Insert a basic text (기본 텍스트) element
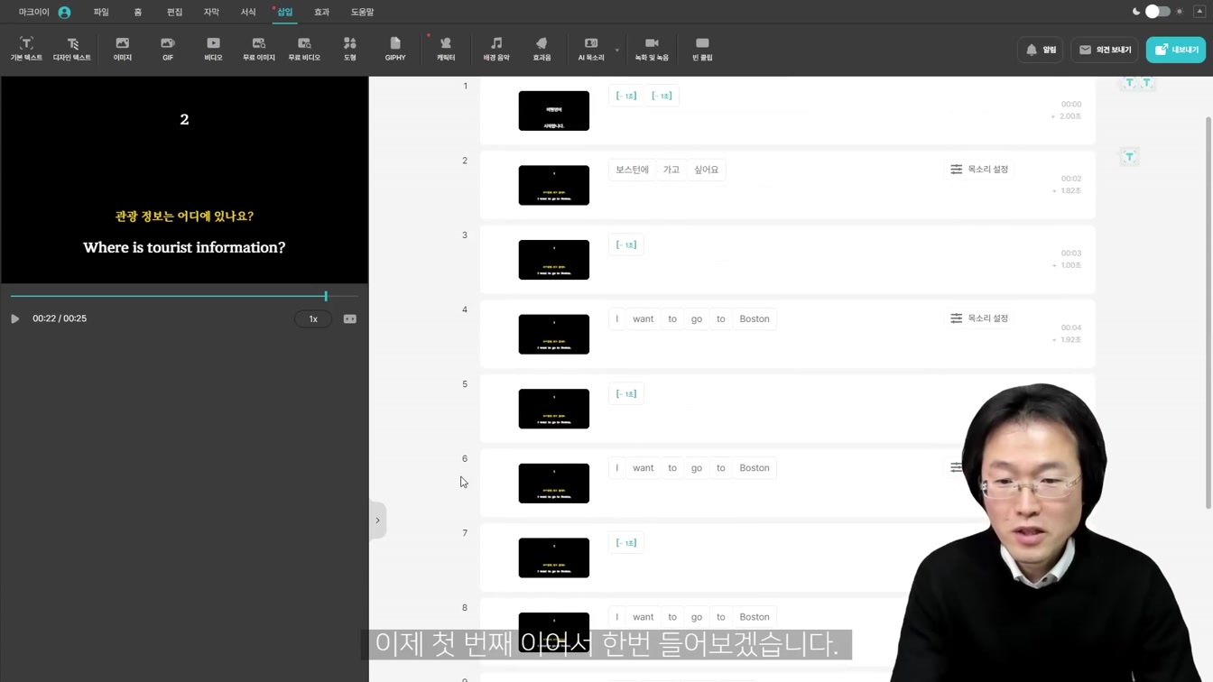This screenshot has width=1213, height=682. [26, 49]
